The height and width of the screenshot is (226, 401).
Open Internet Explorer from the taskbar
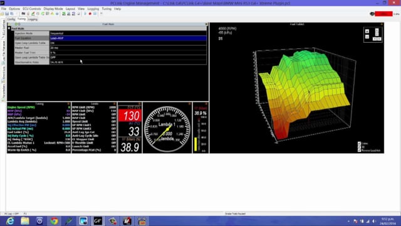tap(10, 221)
